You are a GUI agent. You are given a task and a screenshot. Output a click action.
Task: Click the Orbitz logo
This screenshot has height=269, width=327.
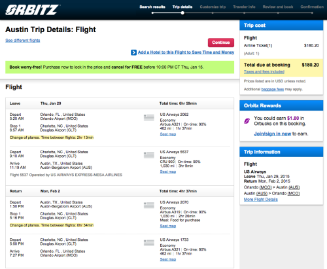(32, 10)
